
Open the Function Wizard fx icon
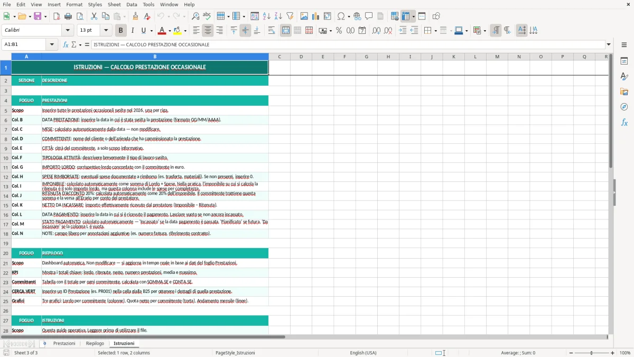[66, 44]
